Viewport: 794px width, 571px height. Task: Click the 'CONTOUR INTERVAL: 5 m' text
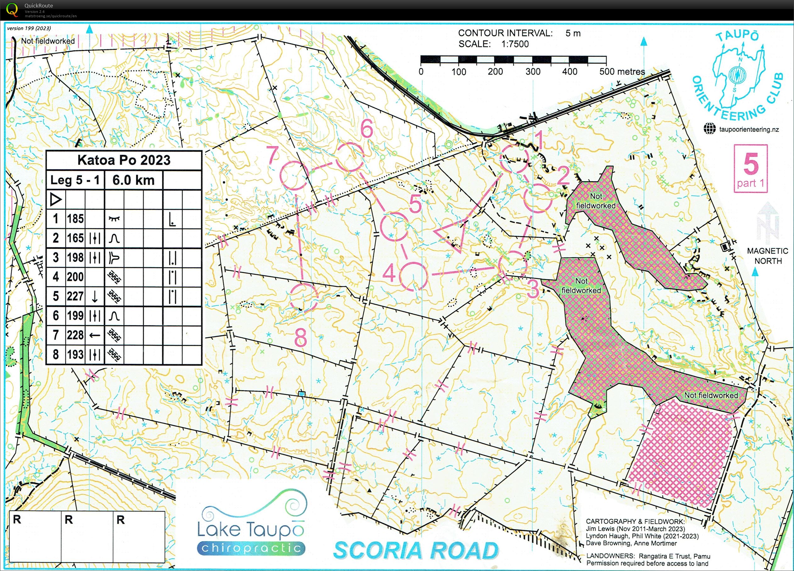520,33
